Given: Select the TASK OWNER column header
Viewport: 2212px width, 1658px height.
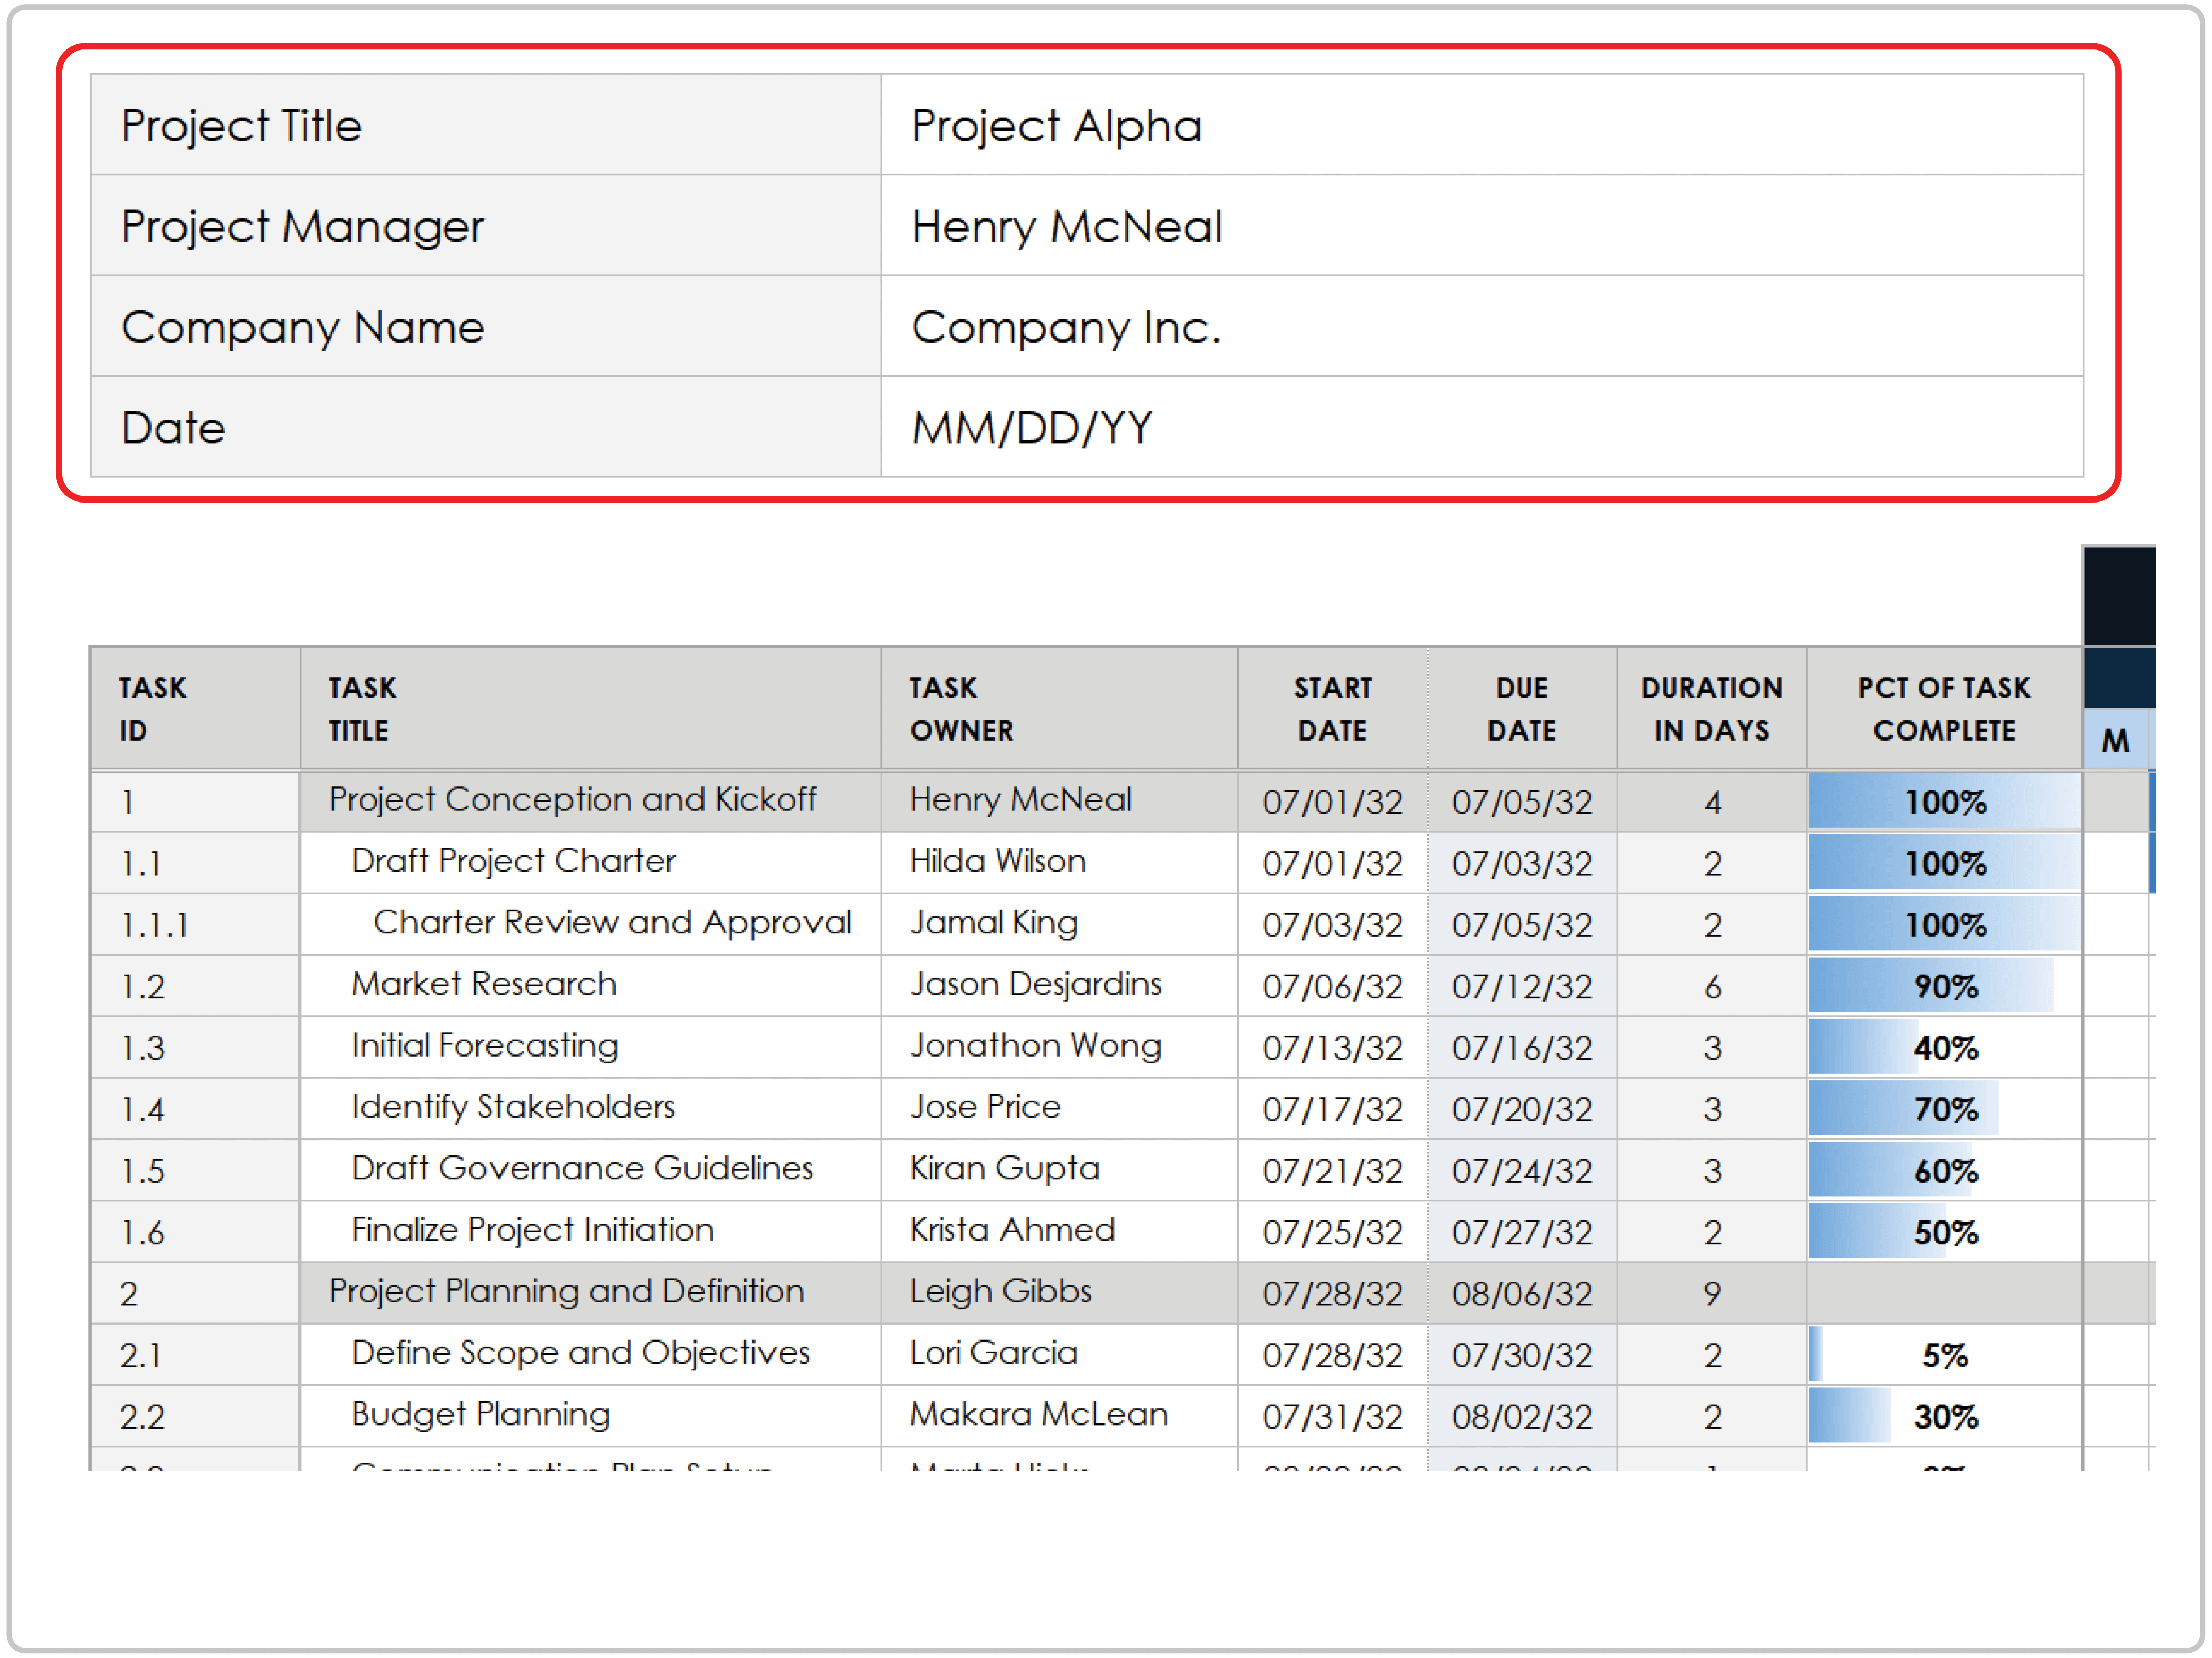Looking at the screenshot, I should pos(963,708).
